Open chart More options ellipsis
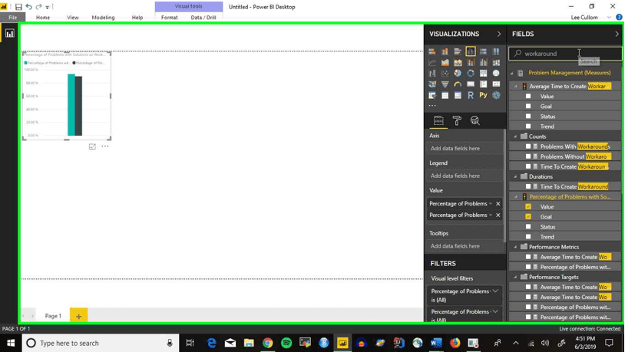Image resolution: width=625 pixels, height=352 pixels. [105, 146]
